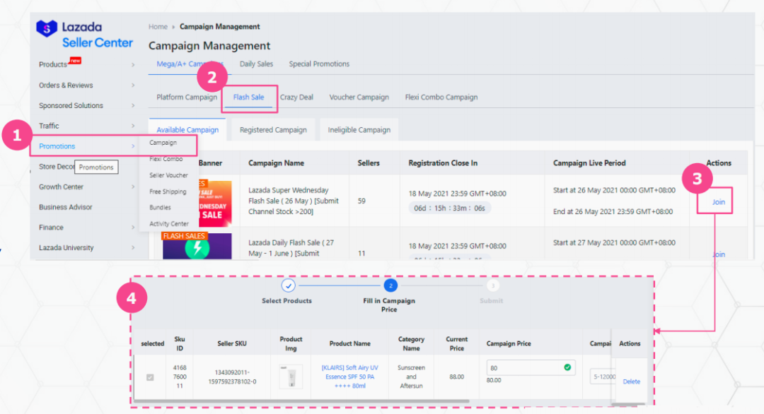764x414 pixels.
Task: Open Registered Campaign tab
Action: coord(273,130)
